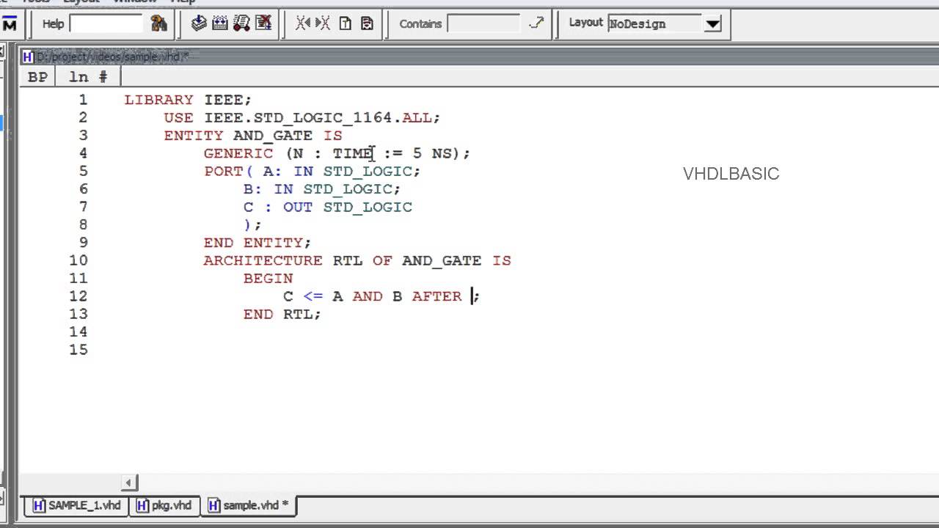Click line number 15 in the gutter
939x528 pixels.
tap(78, 350)
